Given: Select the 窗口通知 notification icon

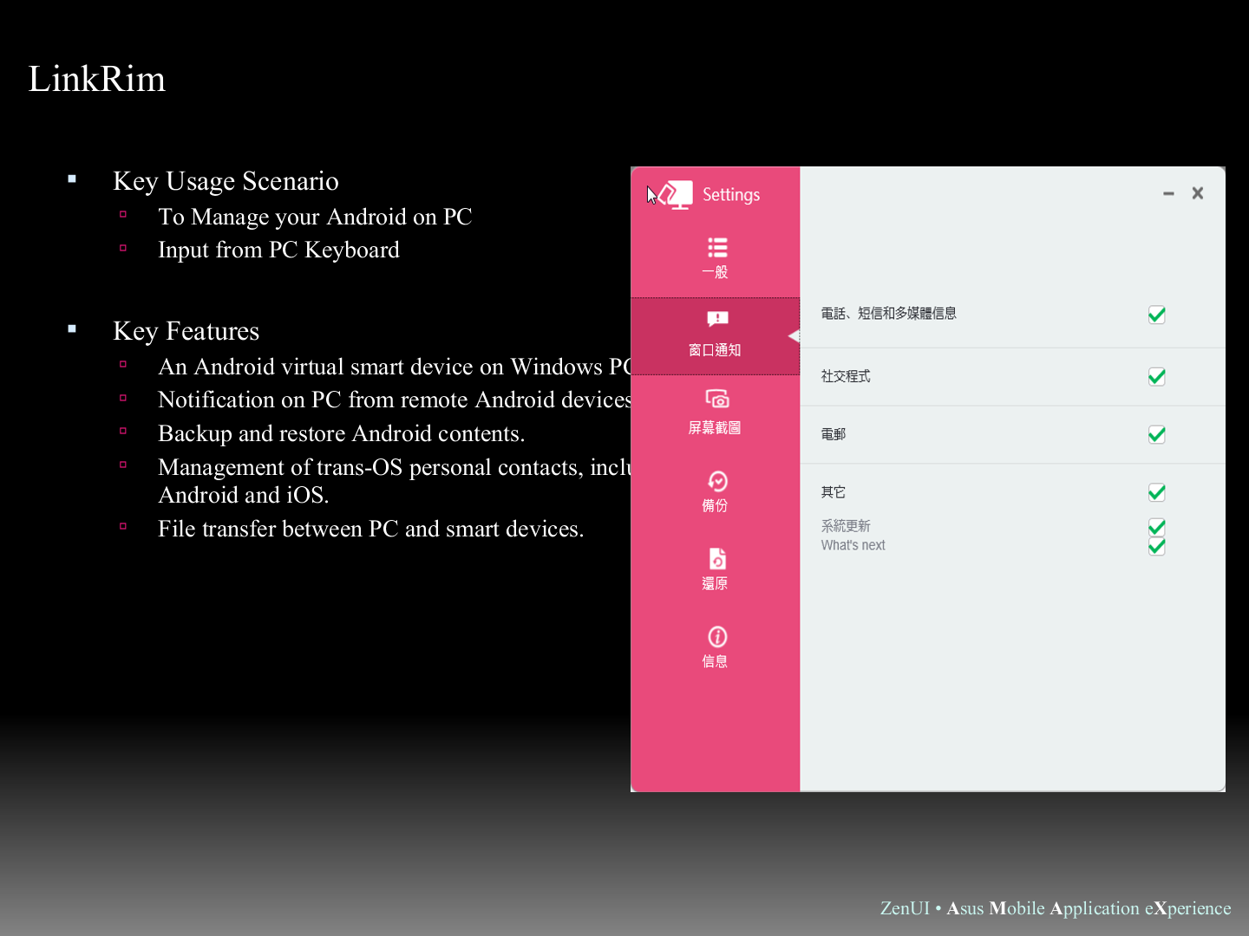Looking at the screenshot, I should point(716,319).
